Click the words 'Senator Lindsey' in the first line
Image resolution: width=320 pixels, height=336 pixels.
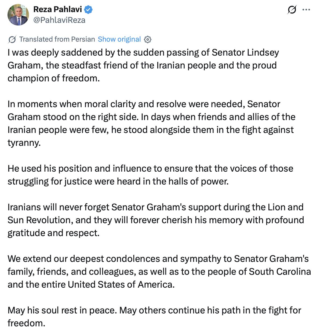[x=245, y=52]
